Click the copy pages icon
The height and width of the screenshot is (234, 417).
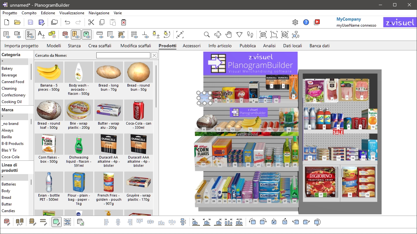point(102,22)
